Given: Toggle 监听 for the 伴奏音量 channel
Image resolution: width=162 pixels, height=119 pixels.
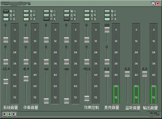Looking at the screenshot, I should click(26, 15).
